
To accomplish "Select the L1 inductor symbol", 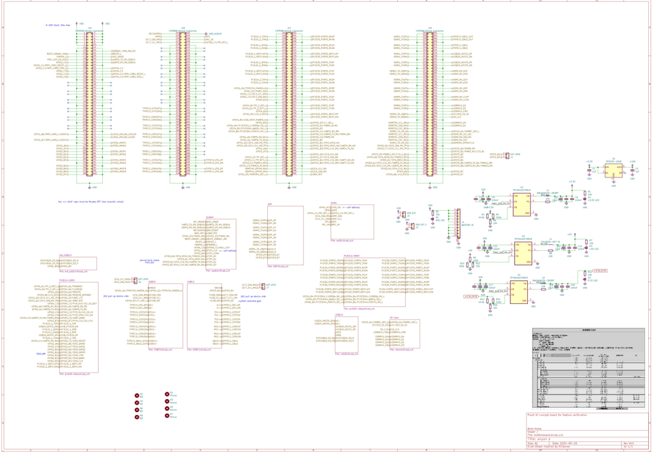I will pyautogui.click(x=548, y=196).
